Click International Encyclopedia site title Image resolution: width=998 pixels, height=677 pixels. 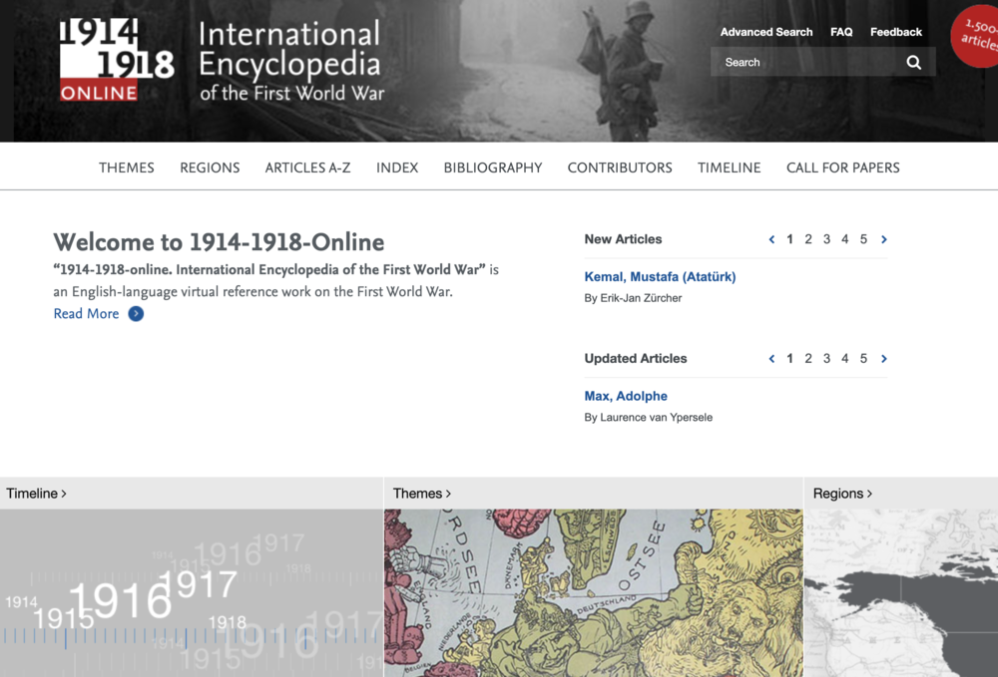pyautogui.click(x=291, y=61)
